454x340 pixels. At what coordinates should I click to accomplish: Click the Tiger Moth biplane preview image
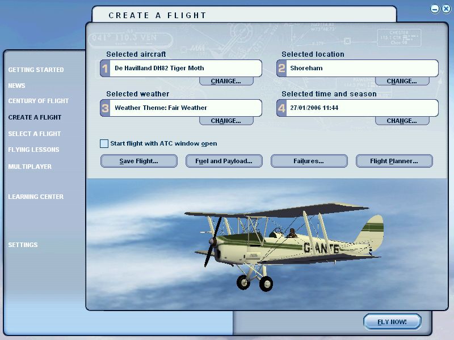coord(284,246)
